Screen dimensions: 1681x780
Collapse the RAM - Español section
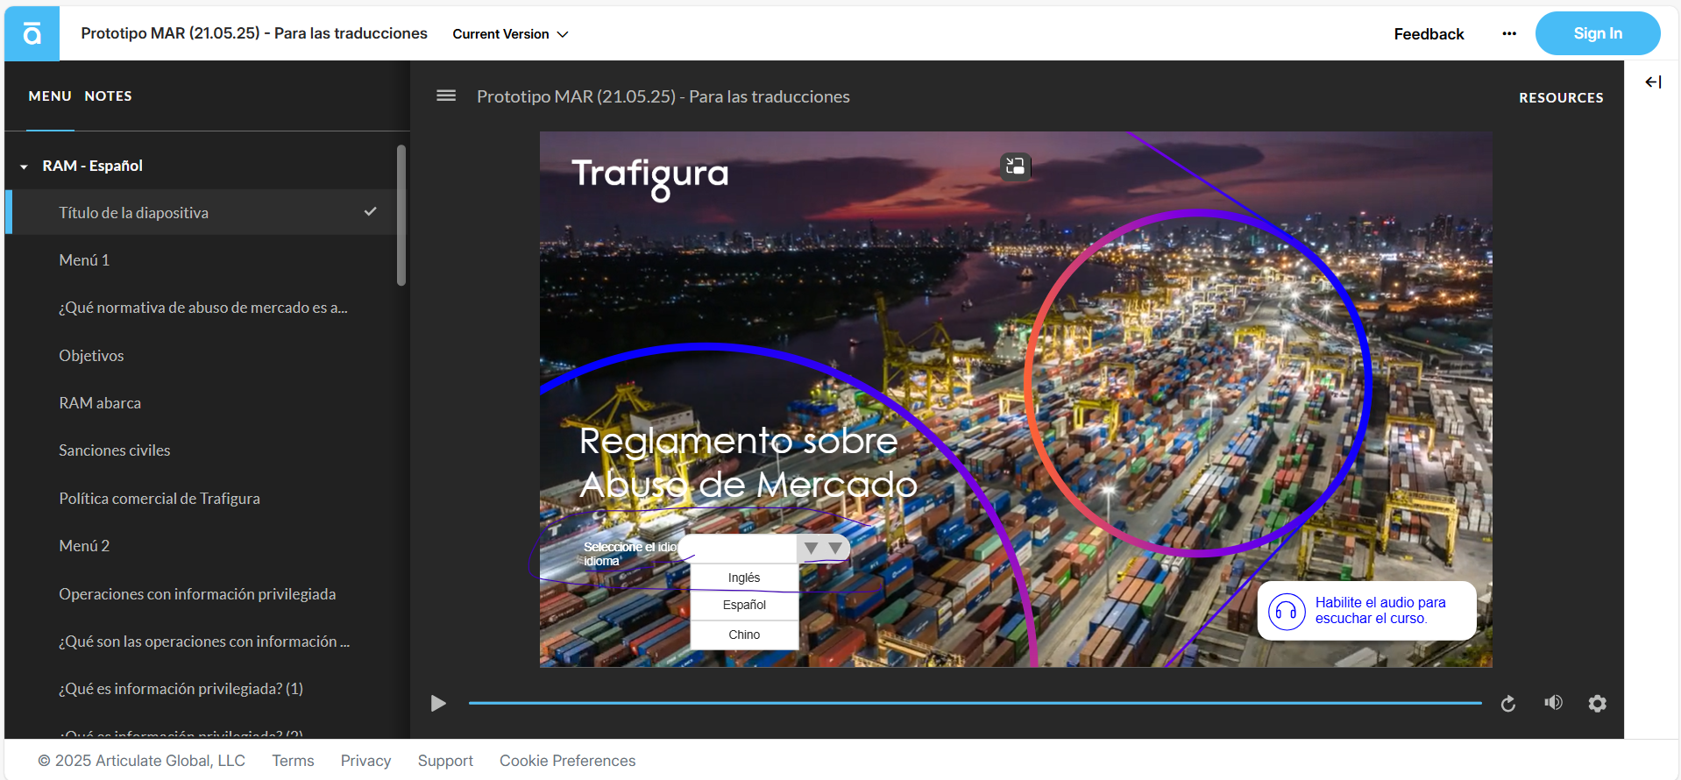[24, 167]
